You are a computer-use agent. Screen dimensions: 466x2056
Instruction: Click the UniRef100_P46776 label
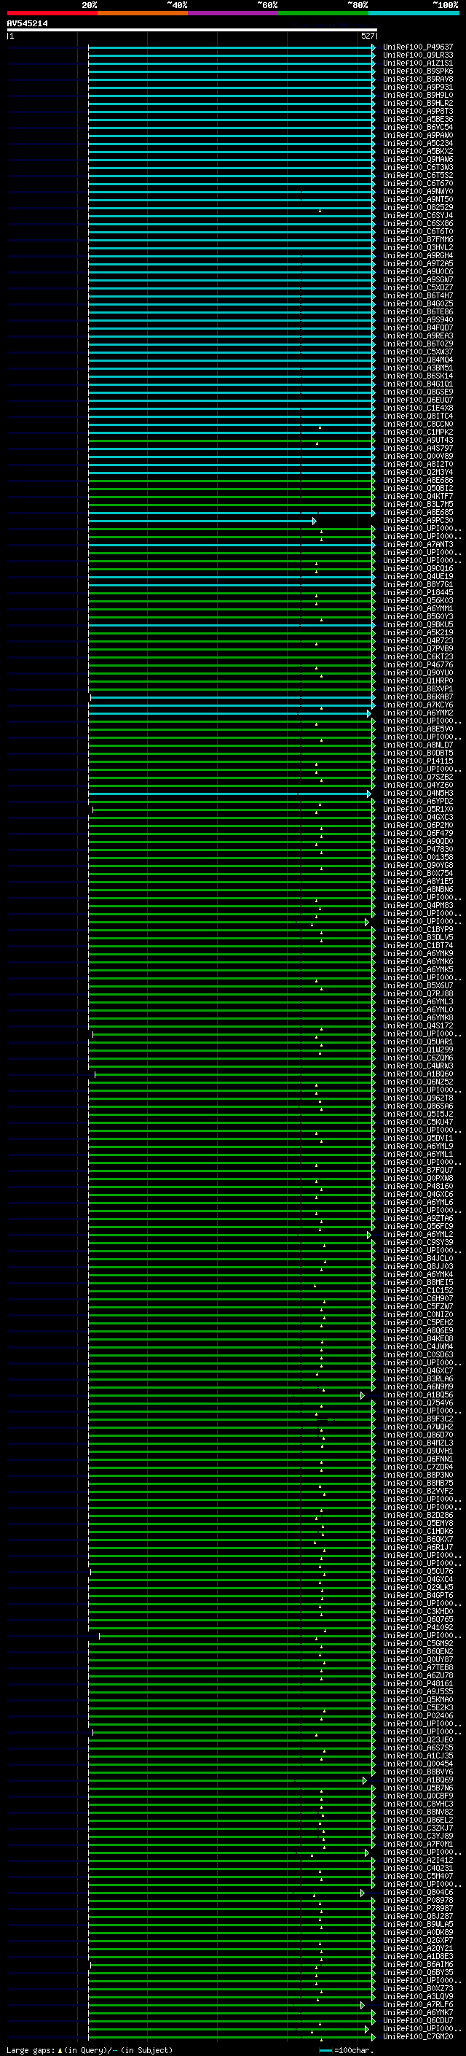click(417, 665)
